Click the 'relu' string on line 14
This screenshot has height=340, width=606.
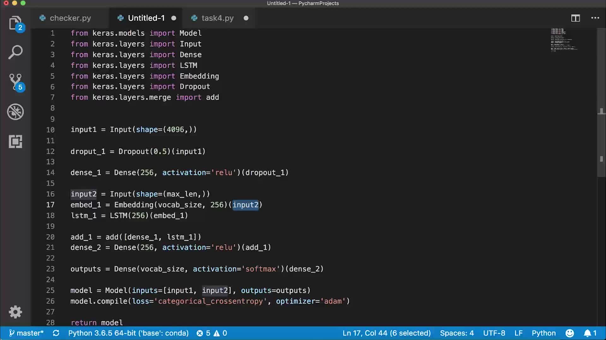click(224, 173)
